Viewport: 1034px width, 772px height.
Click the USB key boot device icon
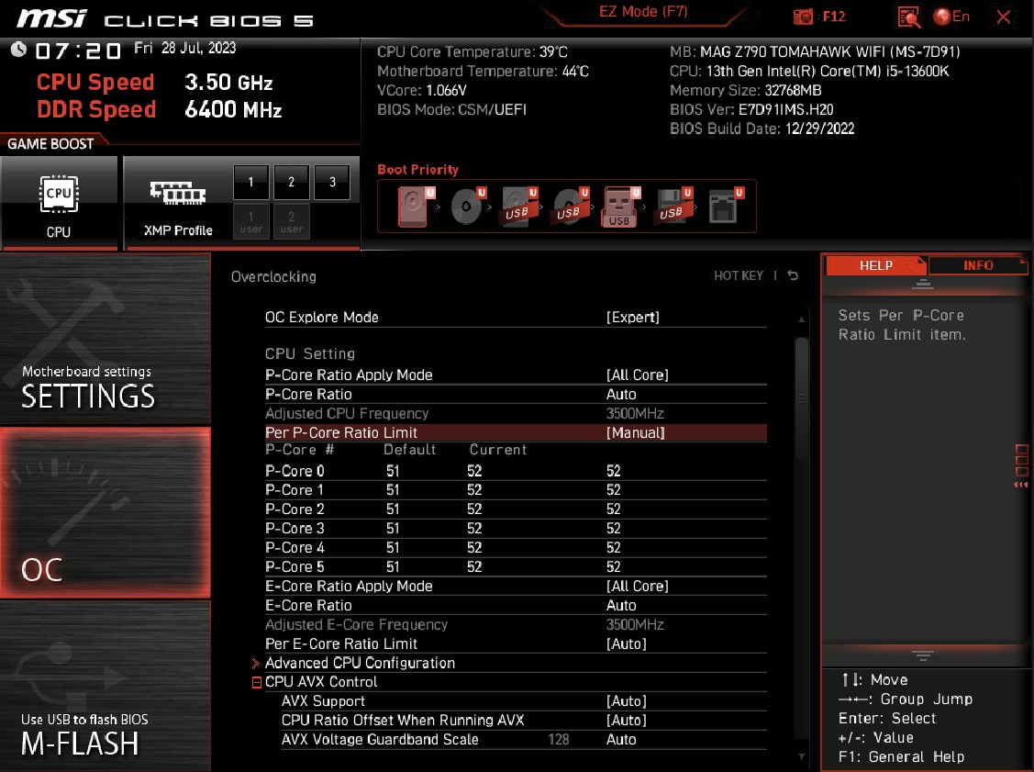coord(620,207)
